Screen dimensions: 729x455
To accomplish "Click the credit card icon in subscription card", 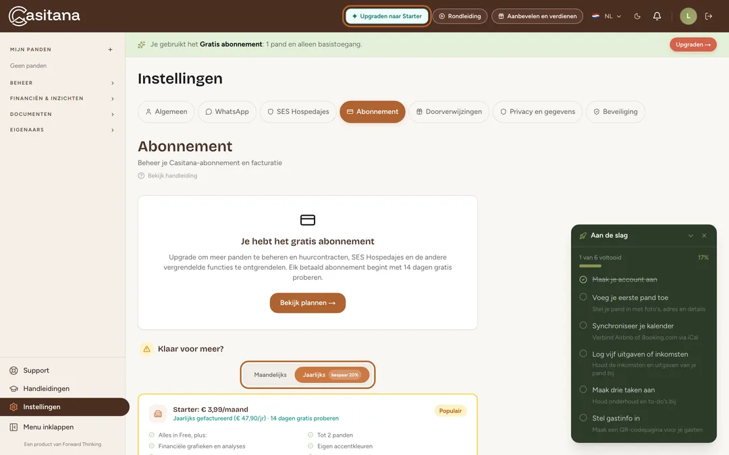I will (308, 220).
